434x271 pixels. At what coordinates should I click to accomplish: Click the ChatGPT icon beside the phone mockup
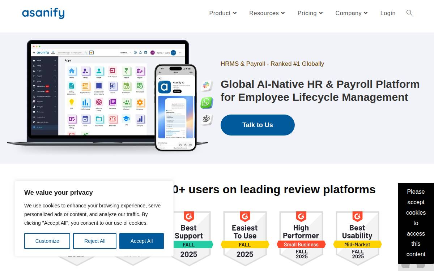click(x=207, y=119)
